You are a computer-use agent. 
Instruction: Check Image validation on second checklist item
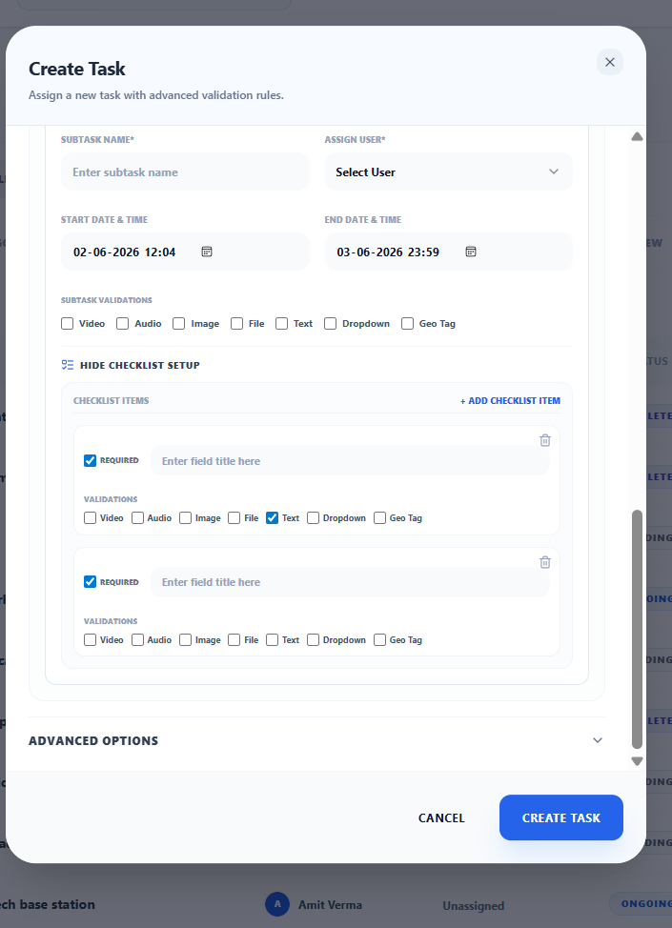point(185,639)
